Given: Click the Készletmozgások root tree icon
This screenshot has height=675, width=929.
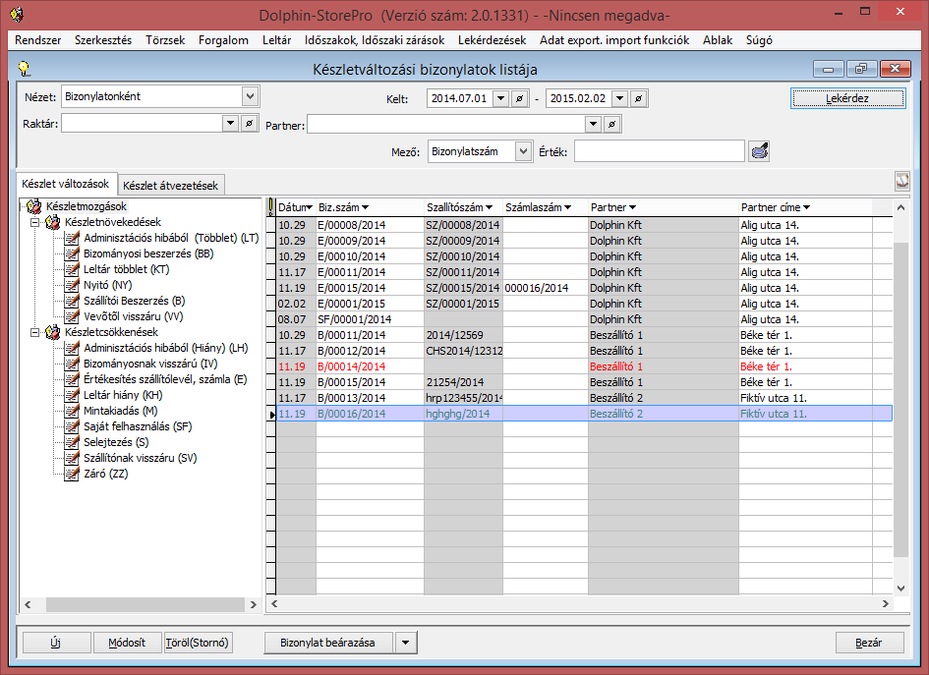Looking at the screenshot, I should click(34, 206).
